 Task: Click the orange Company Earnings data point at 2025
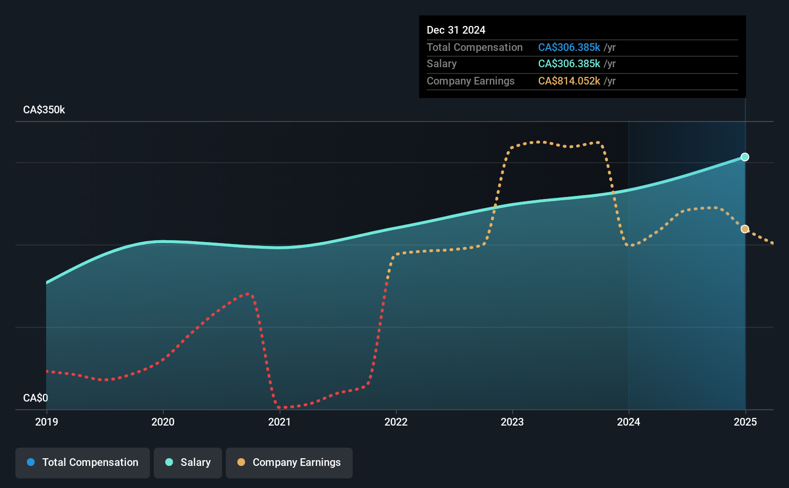coord(745,229)
